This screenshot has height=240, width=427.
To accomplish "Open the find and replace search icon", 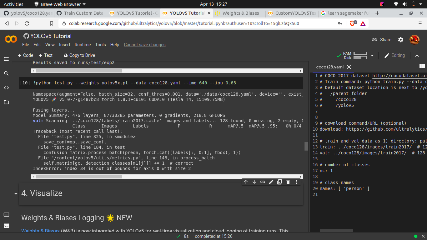I will pos(6,73).
